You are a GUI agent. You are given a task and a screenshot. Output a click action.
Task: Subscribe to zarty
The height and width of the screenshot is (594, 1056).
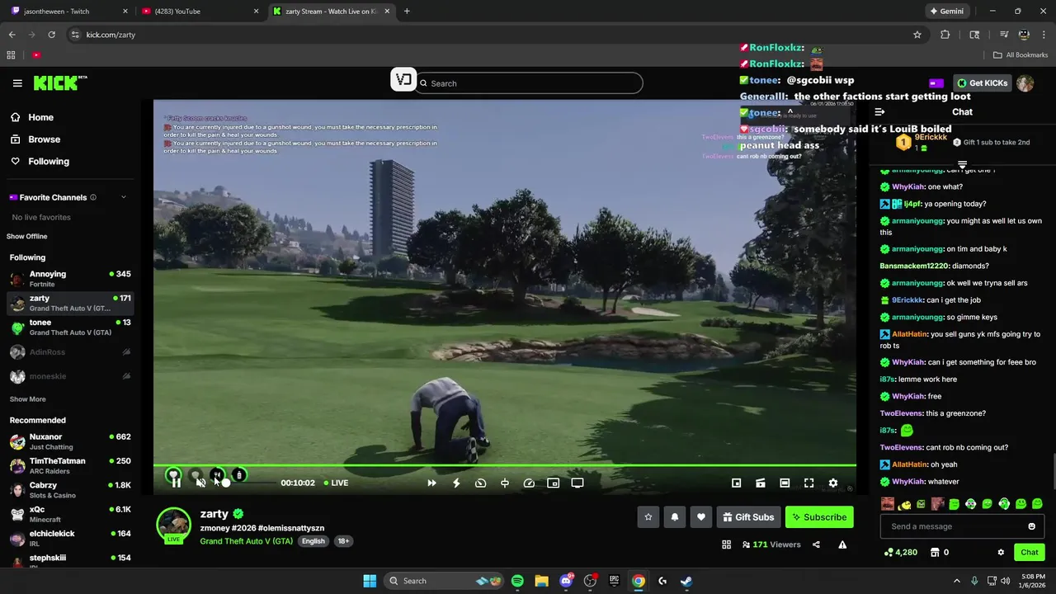click(x=819, y=517)
